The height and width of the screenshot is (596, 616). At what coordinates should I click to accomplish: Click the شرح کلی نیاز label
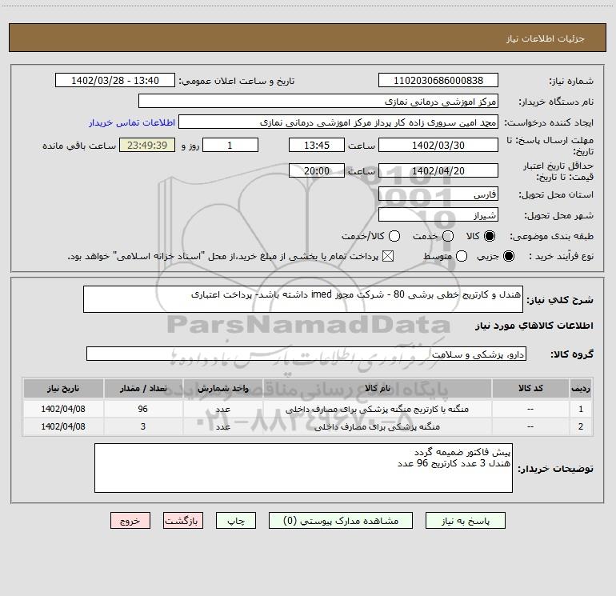[x=560, y=300]
